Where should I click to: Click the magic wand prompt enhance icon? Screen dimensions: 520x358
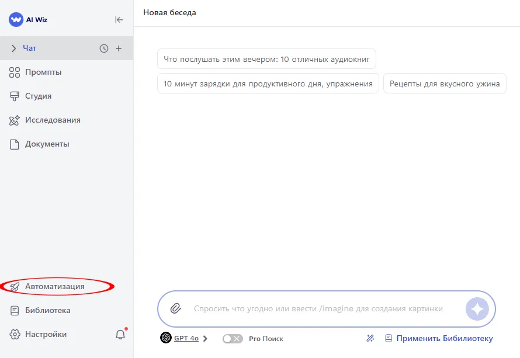pos(370,338)
